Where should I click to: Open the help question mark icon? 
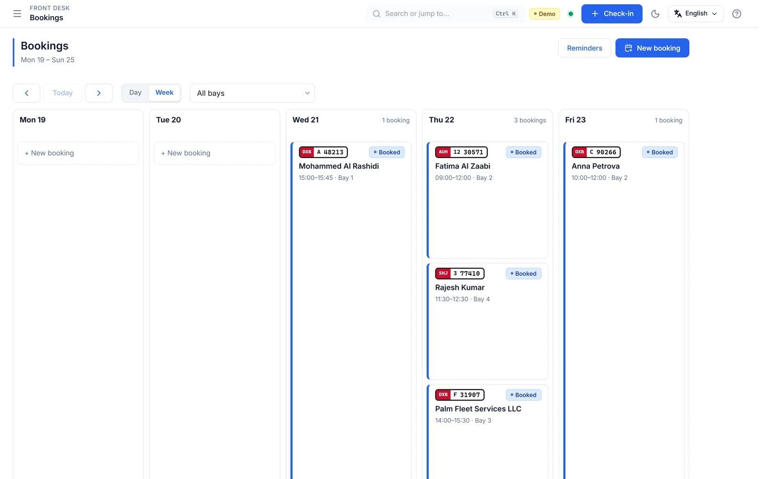[x=737, y=13]
